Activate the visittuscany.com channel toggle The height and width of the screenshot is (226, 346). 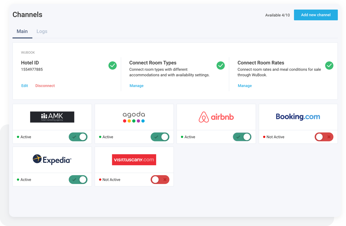pos(160,179)
